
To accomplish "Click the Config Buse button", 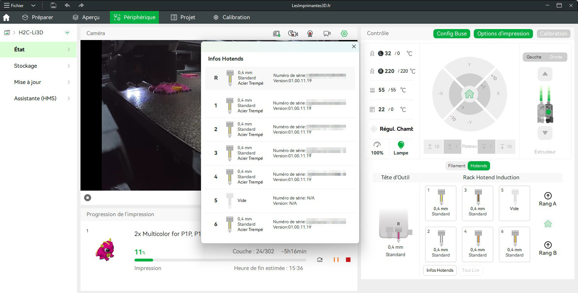I will click(452, 34).
